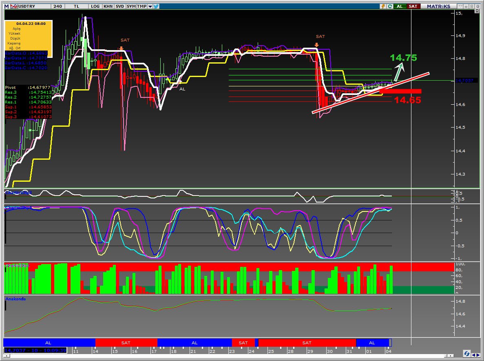Click the green C refresh icon
Image resolution: width=484 pixels, height=361 pixels.
(390, 6)
